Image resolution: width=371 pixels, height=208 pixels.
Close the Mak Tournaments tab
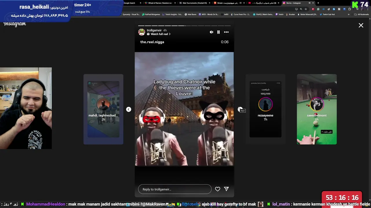210,3
